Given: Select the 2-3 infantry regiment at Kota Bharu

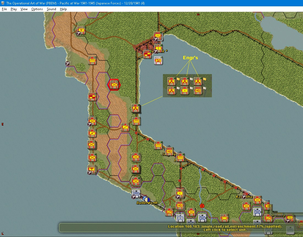Looking at the screenshot, I should point(257,200).
